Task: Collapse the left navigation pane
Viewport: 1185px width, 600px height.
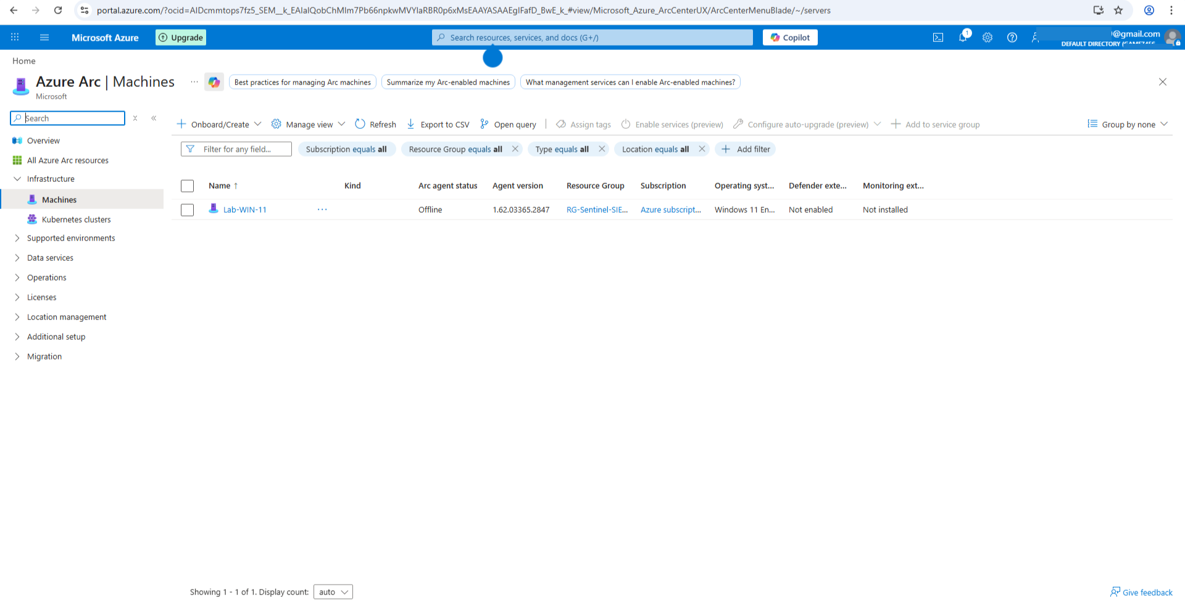Action: pyautogui.click(x=154, y=118)
